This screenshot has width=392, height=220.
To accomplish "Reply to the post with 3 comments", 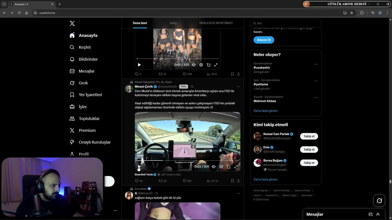I will click(138, 74).
